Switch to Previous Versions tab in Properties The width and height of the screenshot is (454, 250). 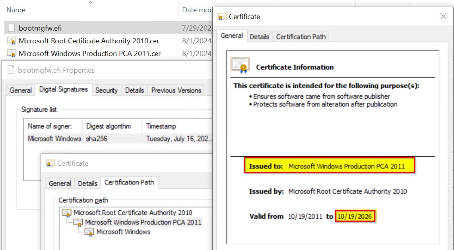point(176,90)
